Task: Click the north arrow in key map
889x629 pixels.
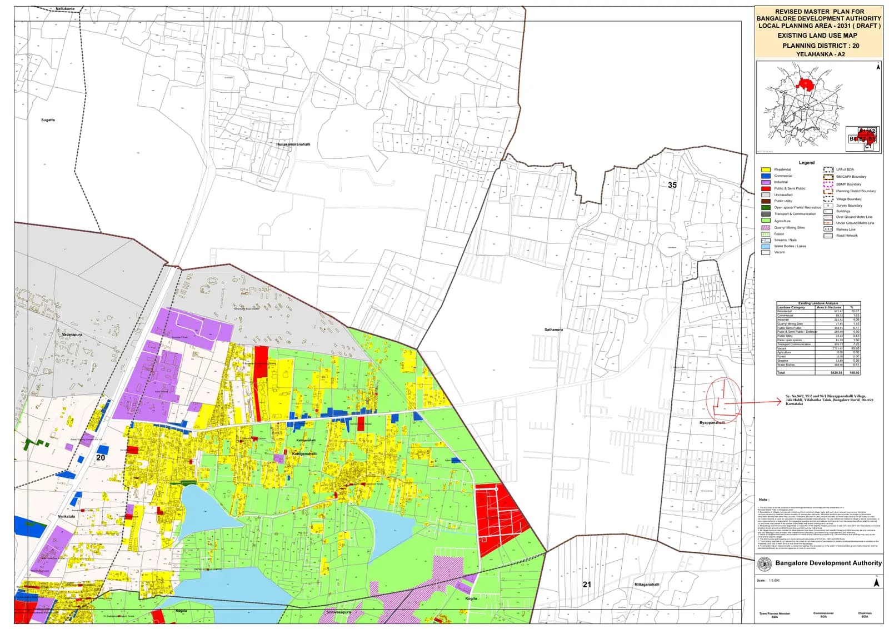Action: 878,66
